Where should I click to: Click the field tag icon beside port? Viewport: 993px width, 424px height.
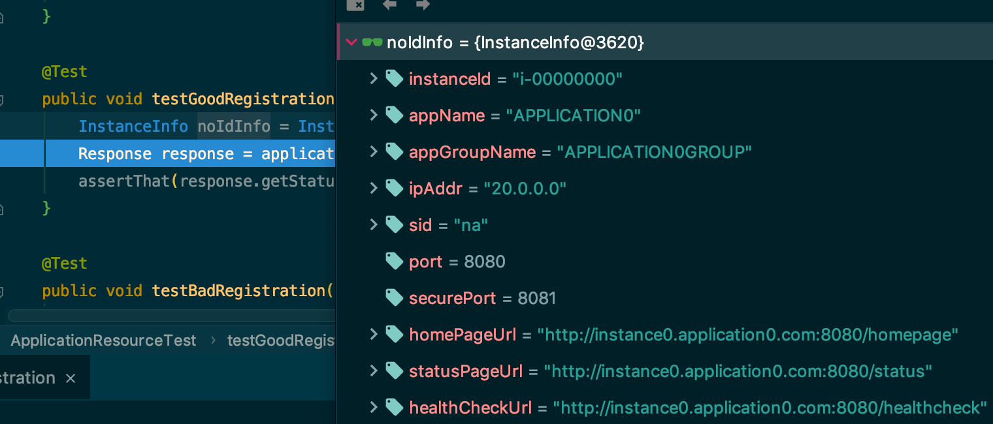[x=394, y=262]
